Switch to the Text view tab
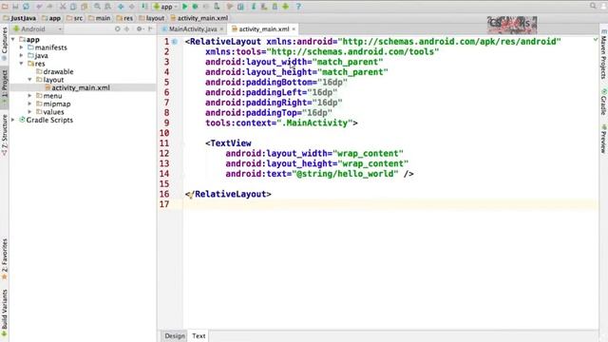 [x=199, y=335]
